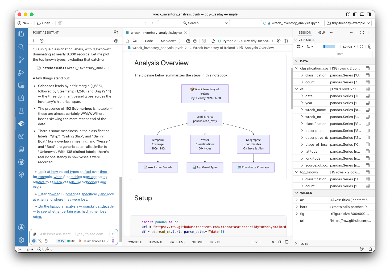Image resolution: width=390 pixels, height=272 pixels.
Task: Expand the notebookEdit tool call row
Action: 73,68
